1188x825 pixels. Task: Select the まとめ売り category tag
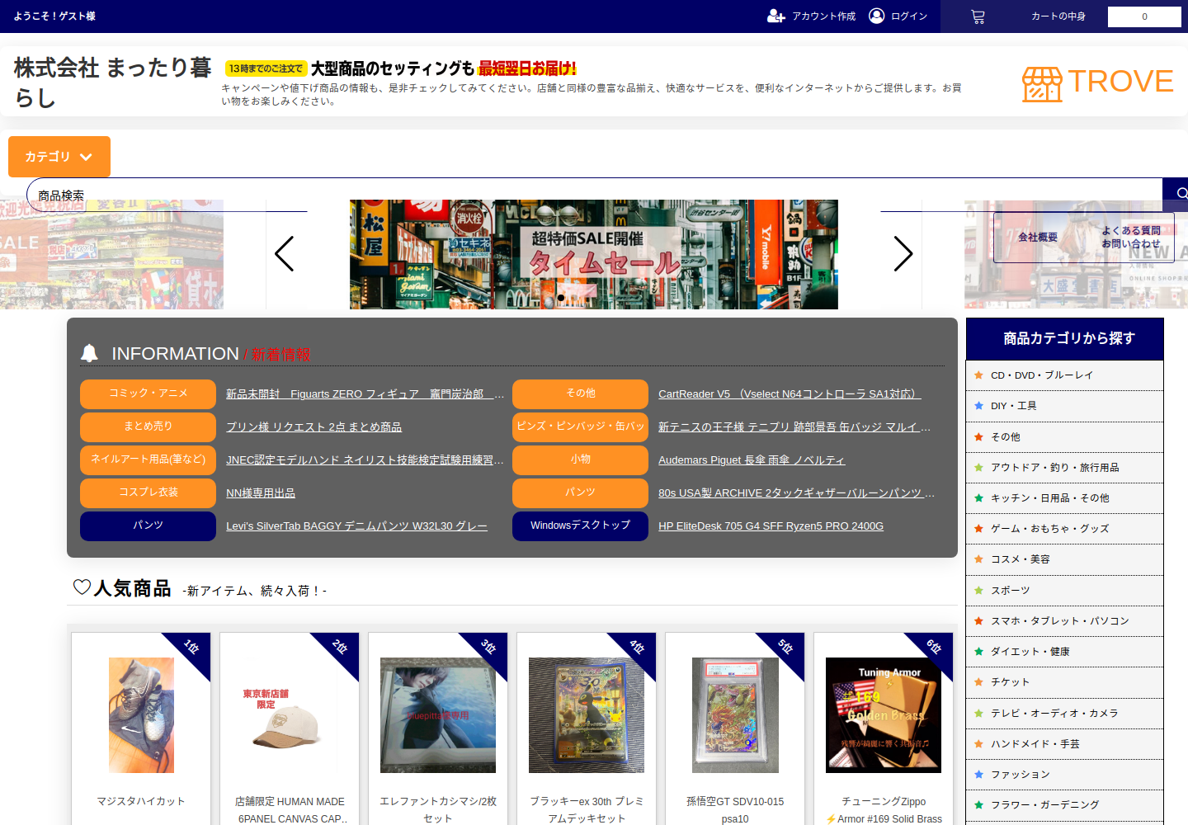[x=148, y=427]
